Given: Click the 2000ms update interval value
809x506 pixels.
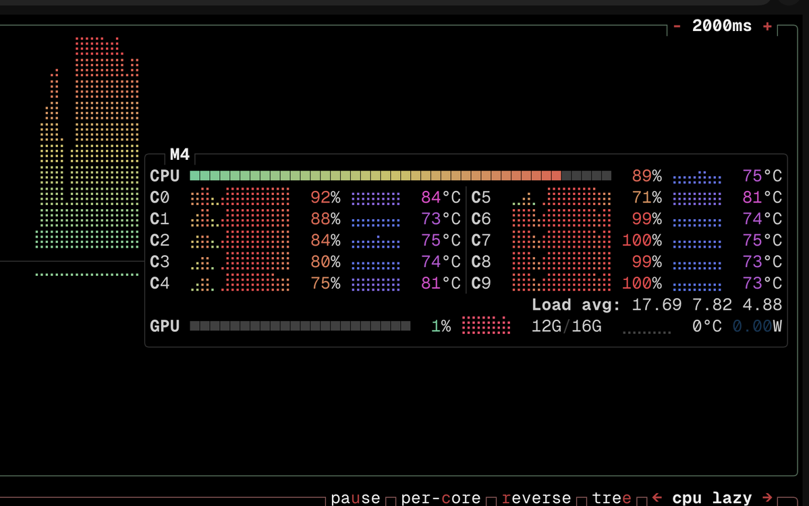Looking at the screenshot, I should click(722, 26).
